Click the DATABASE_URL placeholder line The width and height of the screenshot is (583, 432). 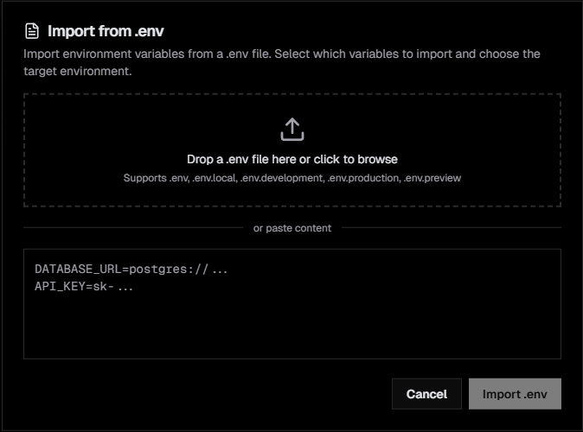point(131,270)
